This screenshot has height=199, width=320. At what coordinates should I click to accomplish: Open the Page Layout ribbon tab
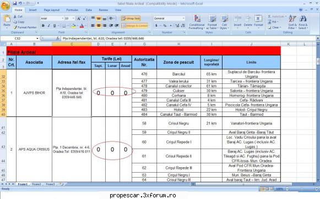pyautogui.click(x=52, y=10)
